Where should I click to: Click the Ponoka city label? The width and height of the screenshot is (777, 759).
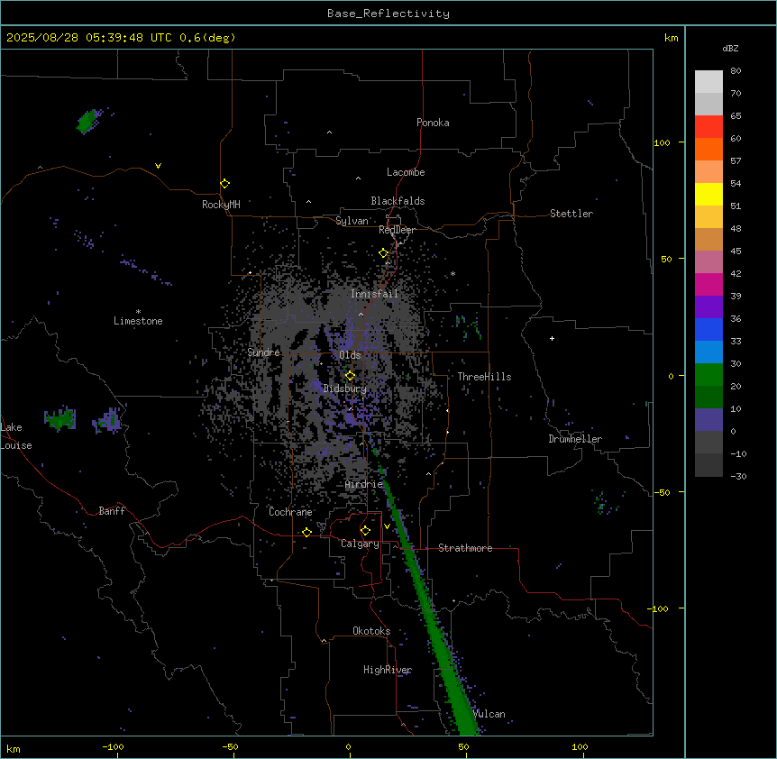coord(433,123)
